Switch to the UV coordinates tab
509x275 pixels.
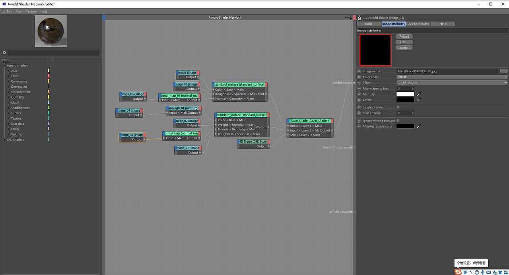tap(418, 24)
